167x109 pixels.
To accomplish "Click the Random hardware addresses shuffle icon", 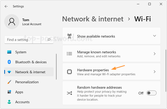I will pos(69,93).
